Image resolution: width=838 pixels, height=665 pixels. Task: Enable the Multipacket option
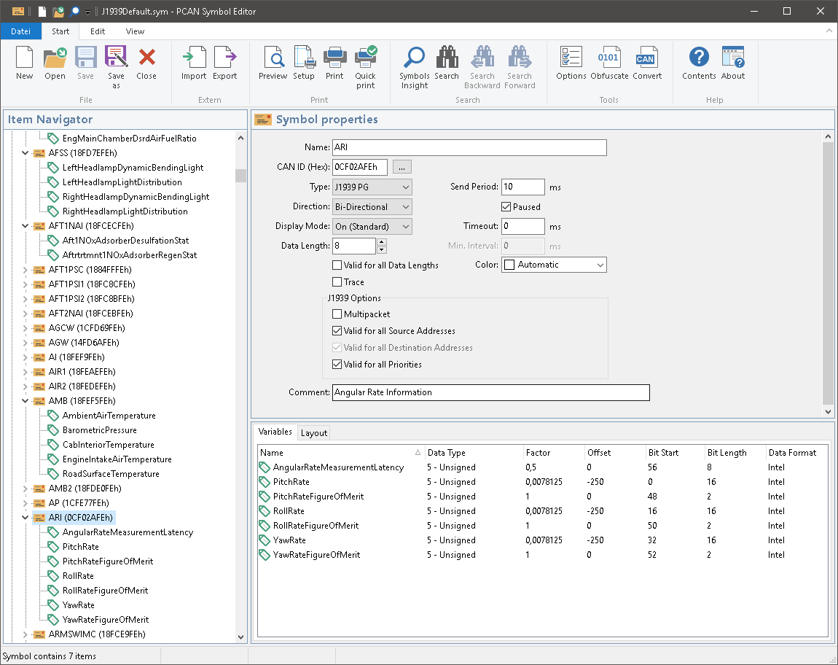[x=337, y=314]
